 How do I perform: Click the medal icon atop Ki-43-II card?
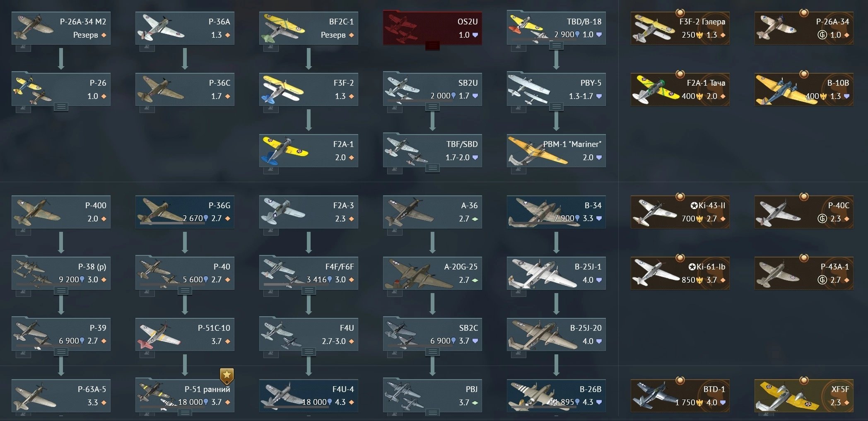click(x=680, y=197)
